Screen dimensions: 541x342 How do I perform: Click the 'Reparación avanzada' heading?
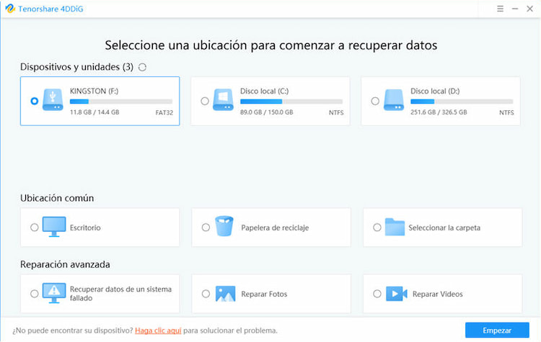point(65,264)
